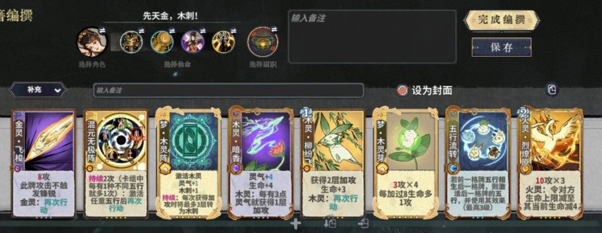Select the 金灵·飞梭 card
Viewport: 602px width, 233px height.
tap(43, 164)
